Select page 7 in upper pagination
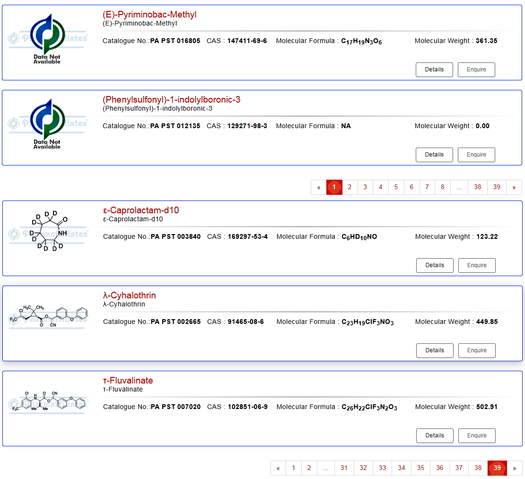 point(427,187)
